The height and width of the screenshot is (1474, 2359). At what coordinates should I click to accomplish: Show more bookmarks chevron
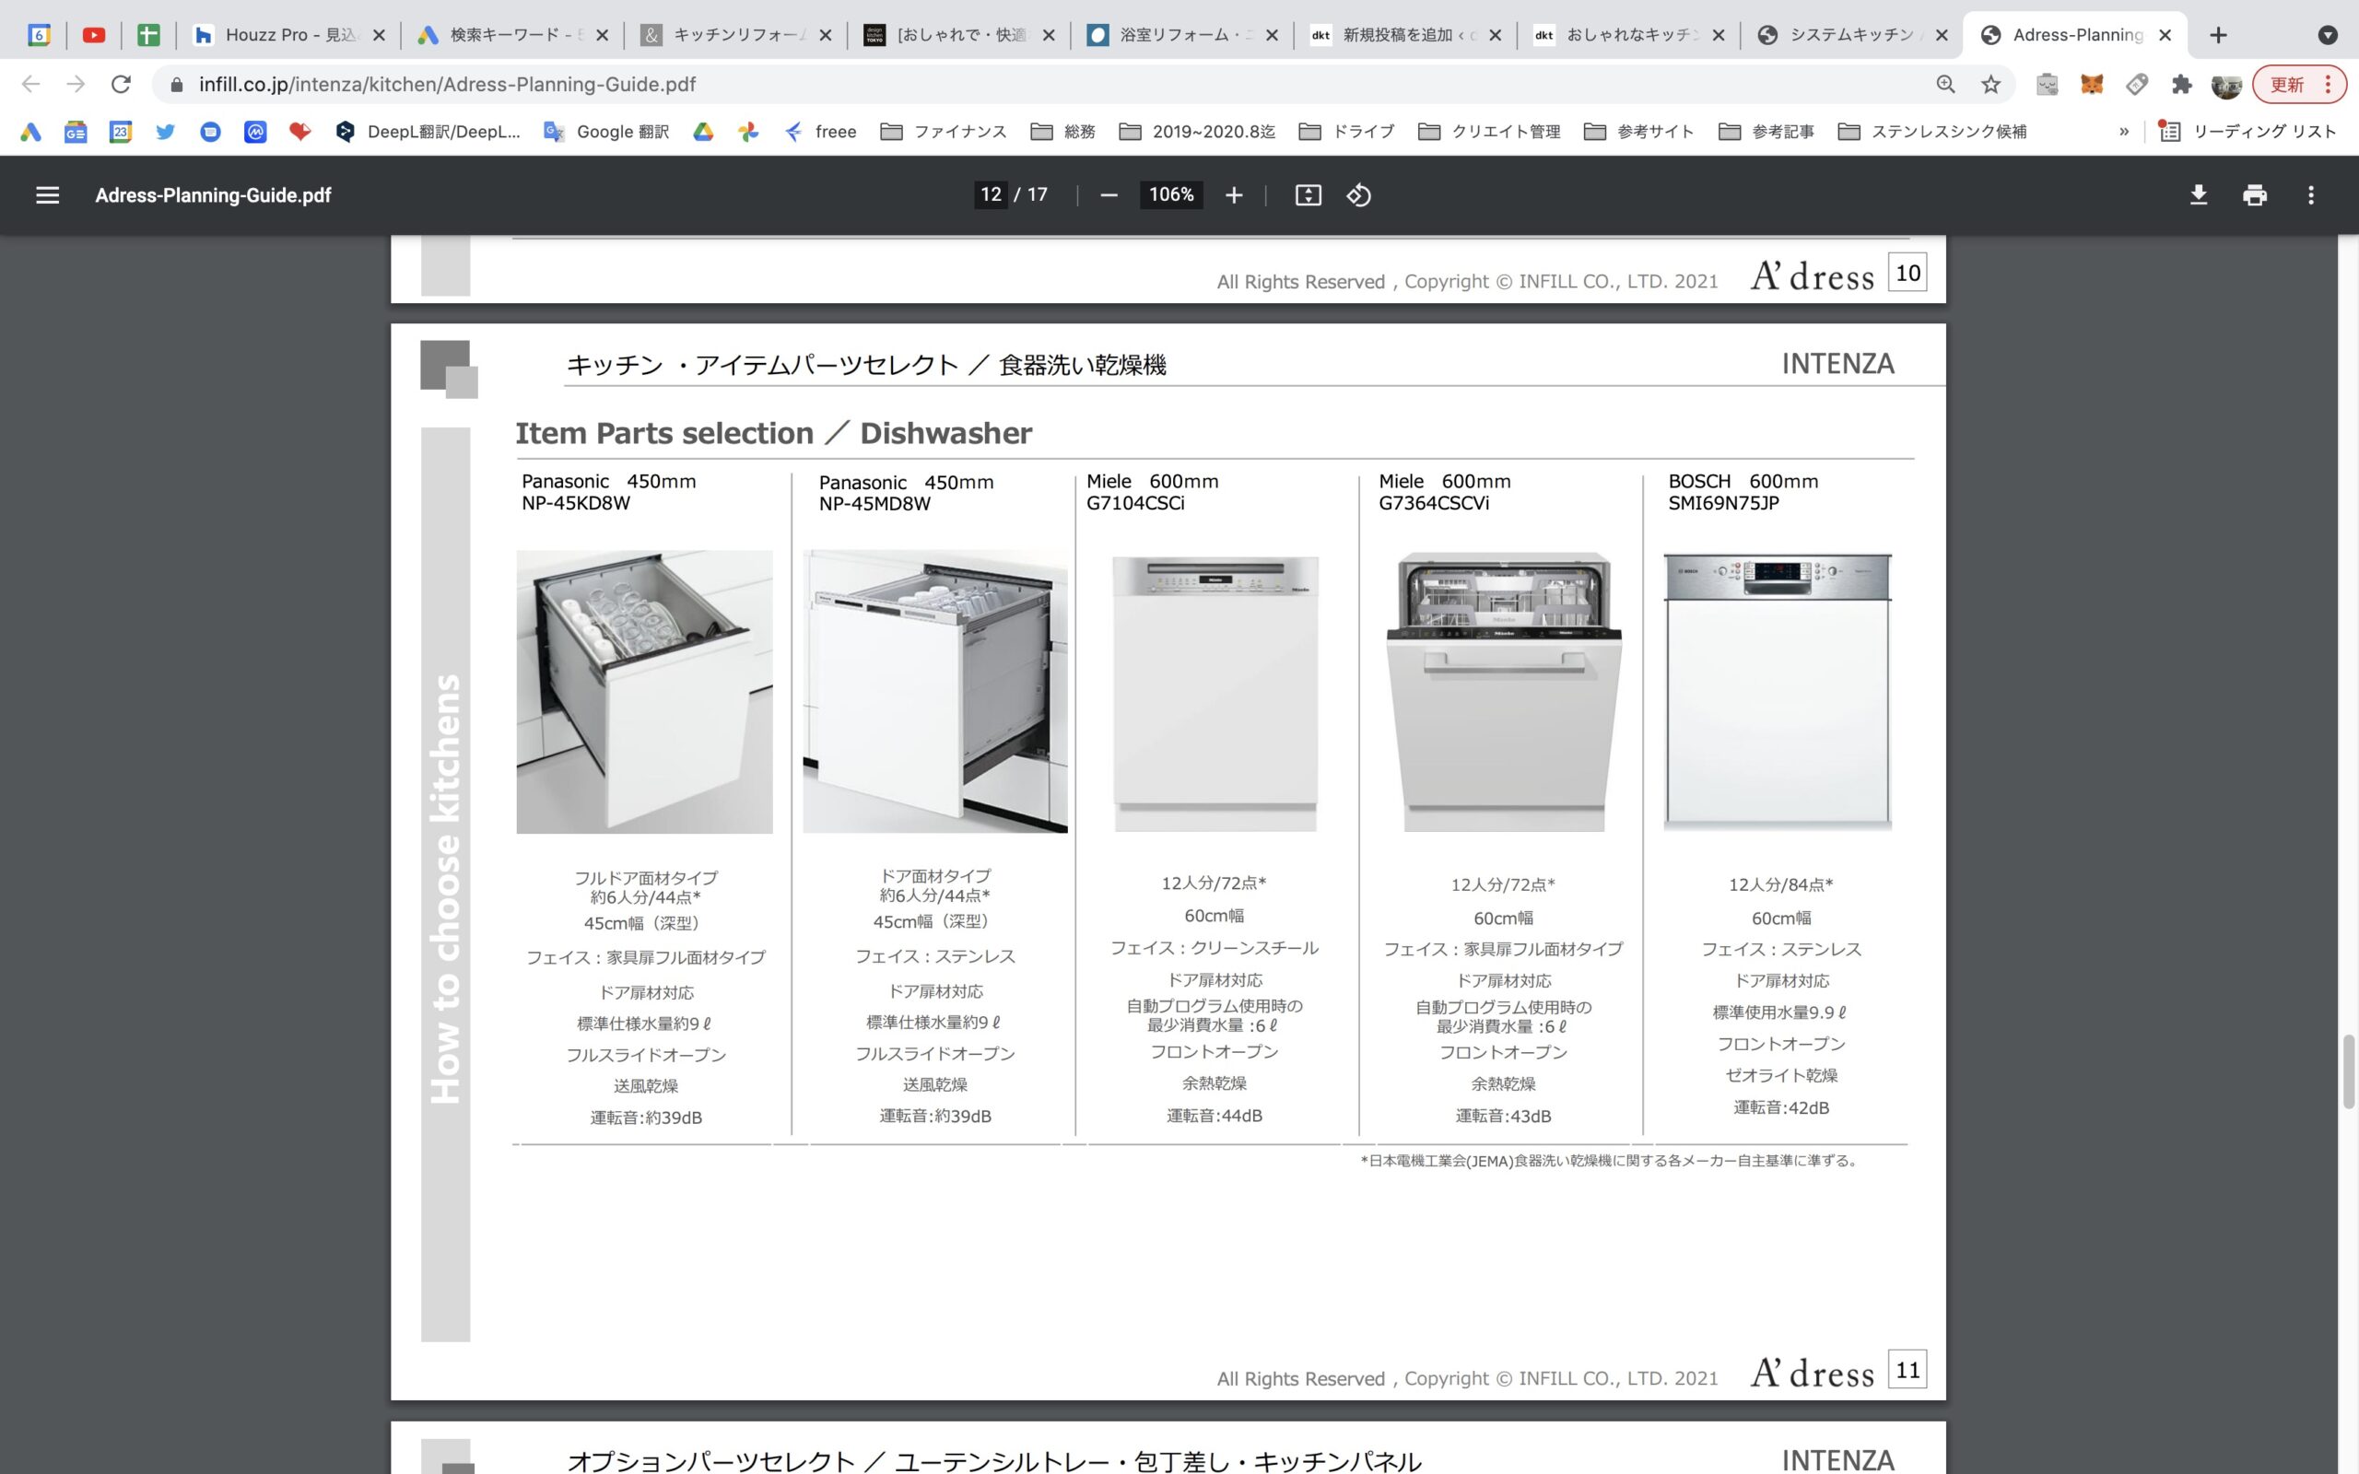click(2123, 132)
